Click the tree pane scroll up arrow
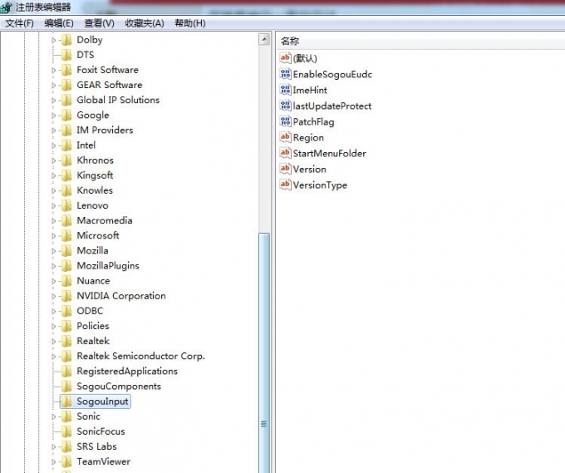 [x=264, y=40]
